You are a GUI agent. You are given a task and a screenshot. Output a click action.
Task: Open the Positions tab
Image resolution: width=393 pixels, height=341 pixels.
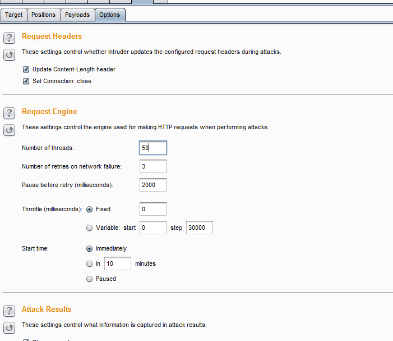pos(43,15)
